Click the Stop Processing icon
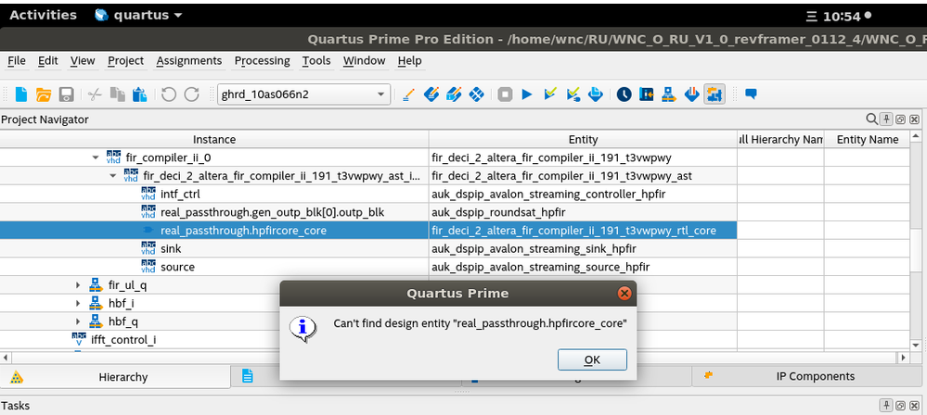The height and width of the screenshot is (415, 927). pos(505,94)
